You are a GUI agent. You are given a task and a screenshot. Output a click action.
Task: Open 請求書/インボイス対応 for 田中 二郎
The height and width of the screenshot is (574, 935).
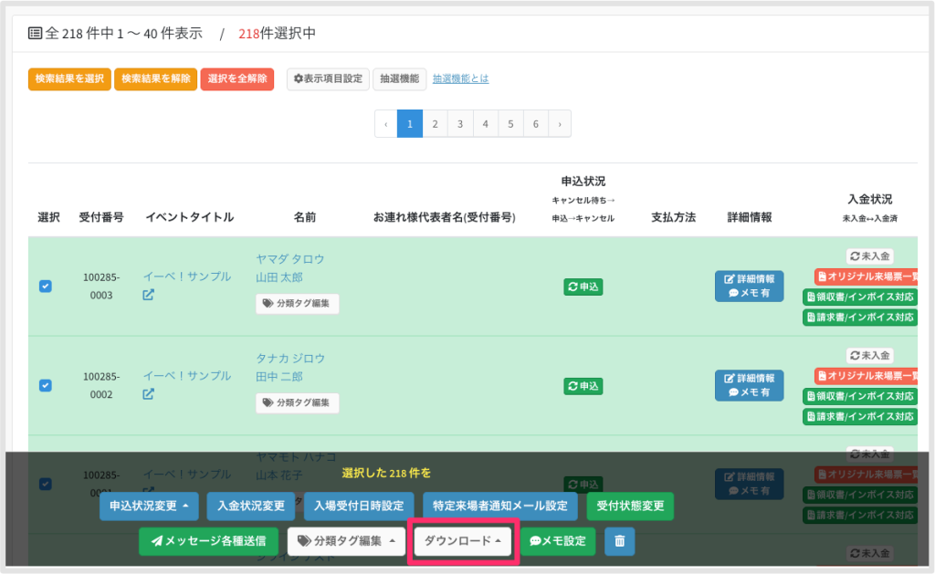click(x=860, y=416)
